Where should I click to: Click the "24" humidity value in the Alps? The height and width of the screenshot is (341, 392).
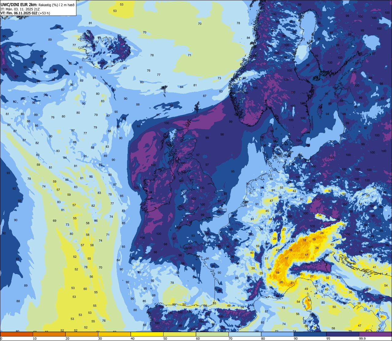(322, 233)
